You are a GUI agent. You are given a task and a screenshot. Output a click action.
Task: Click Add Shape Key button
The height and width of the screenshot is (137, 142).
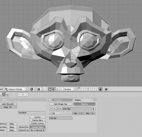click(x=61, y=104)
